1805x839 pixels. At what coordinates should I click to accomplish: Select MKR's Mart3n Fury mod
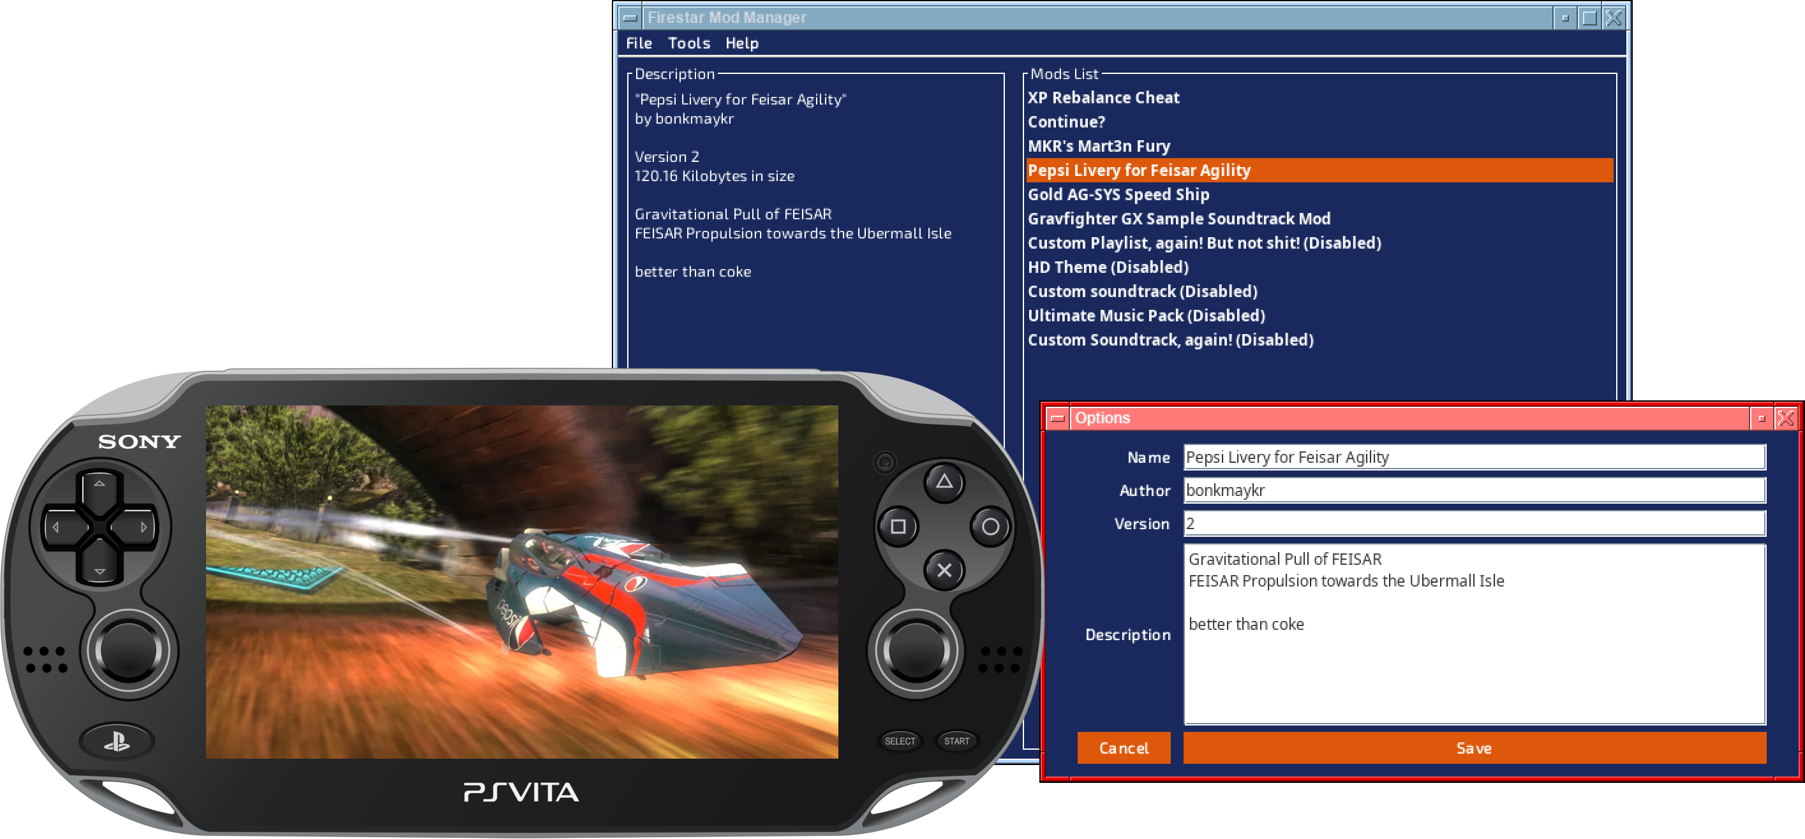point(1099,147)
